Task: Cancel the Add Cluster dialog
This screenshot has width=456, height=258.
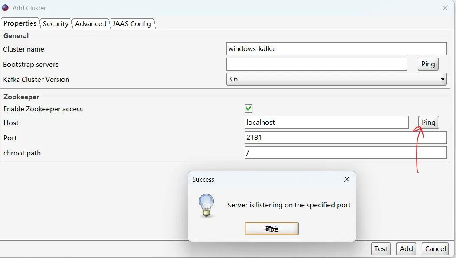Action: (x=435, y=248)
